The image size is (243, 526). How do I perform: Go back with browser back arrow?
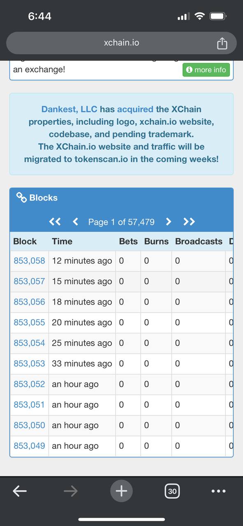click(20, 491)
